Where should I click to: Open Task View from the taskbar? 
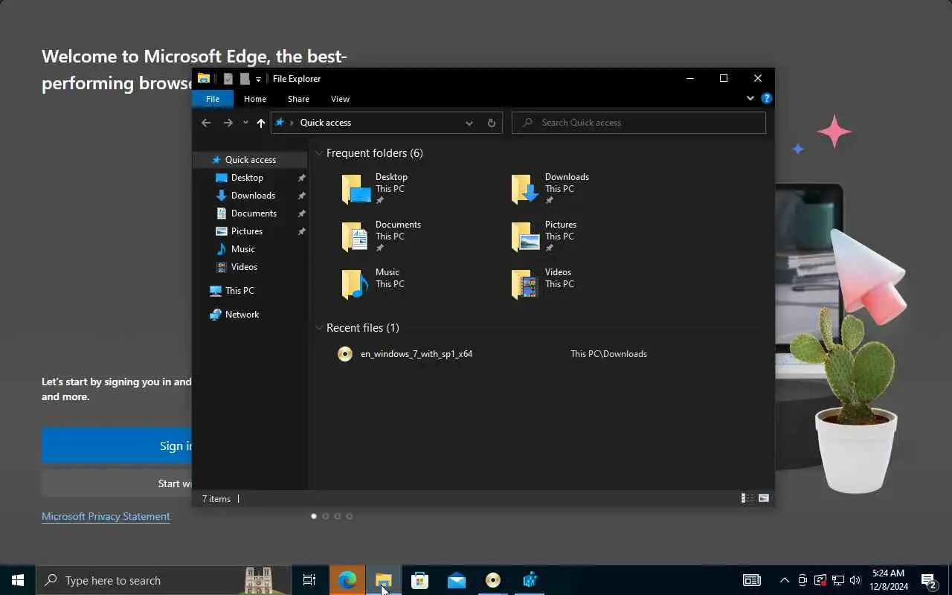point(309,580)
